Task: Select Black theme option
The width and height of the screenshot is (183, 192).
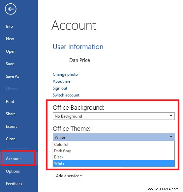Action: click(114, 157)
